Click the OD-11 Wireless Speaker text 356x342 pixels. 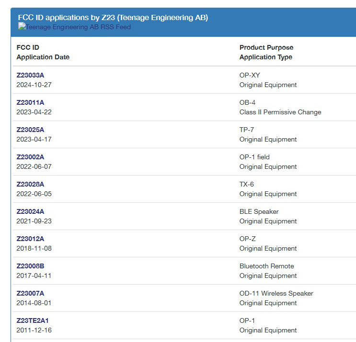(x=276, y=293)
